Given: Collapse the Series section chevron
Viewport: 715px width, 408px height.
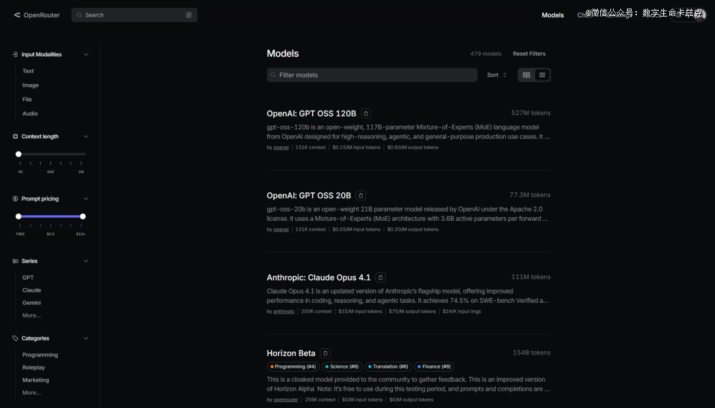Looking at the screenshot, I should coord(85,261).
